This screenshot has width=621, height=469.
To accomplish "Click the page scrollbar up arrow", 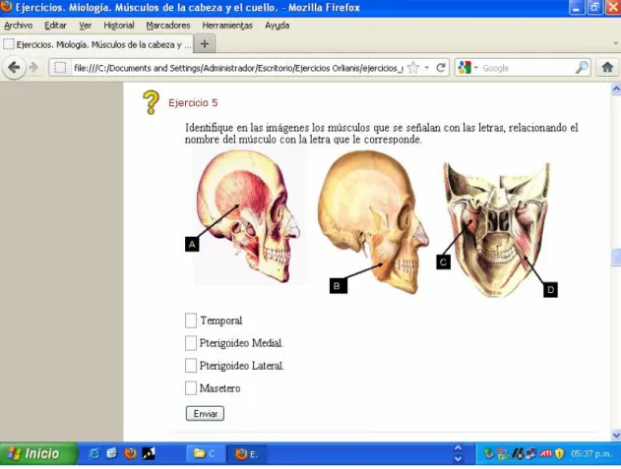I will (x=616, y=89).
